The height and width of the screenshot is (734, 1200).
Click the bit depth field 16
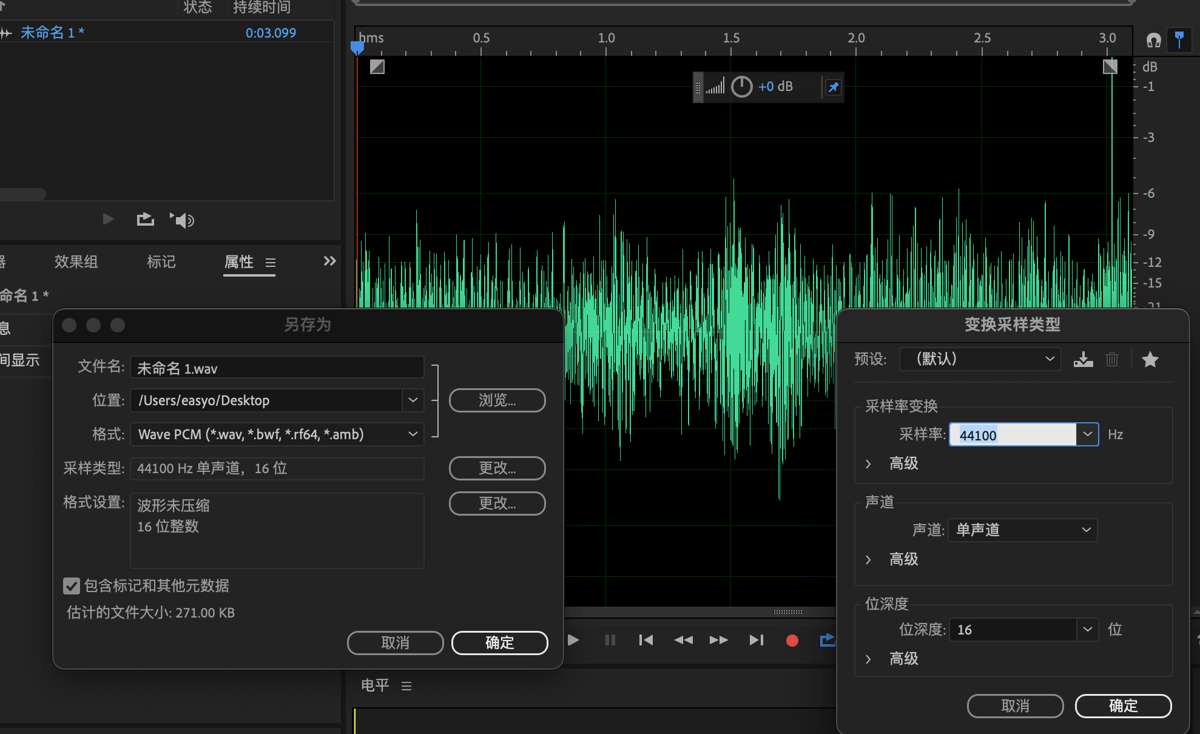(1013, 630)
